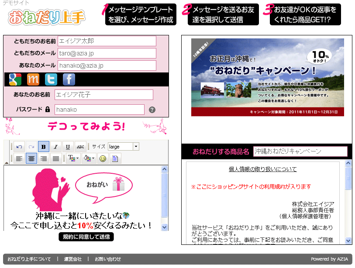This screenshot has width=355, height=268.
Task: Open the font size dropdown
Action: pos(136,147)
